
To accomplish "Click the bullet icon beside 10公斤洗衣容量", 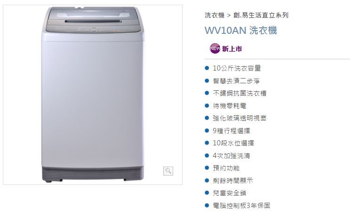I will 207,68.
